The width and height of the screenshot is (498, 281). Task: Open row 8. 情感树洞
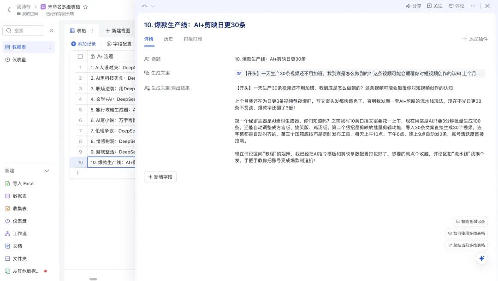click(x=111, y=141)
